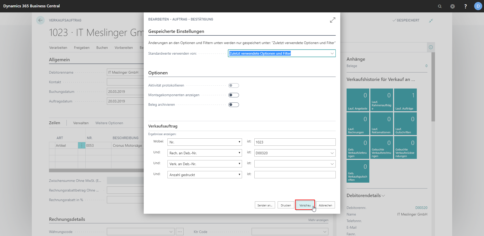484x236 pixels.
Task: Open Weitere Optionen in Zeilen section
Action: pos(109,123)
